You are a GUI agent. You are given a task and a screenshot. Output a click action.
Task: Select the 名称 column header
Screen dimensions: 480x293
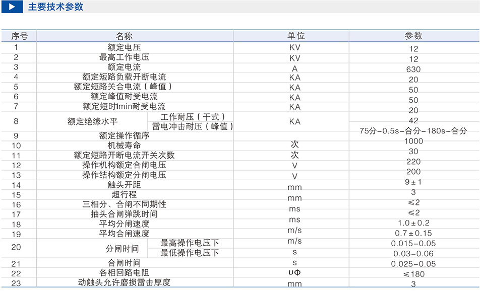click(124, 36)
